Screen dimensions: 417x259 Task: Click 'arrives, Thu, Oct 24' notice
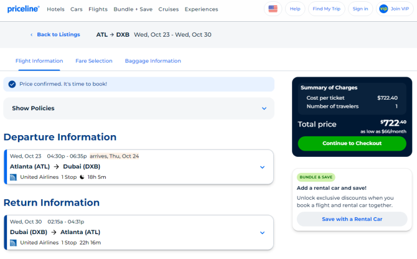pos(114,156)
